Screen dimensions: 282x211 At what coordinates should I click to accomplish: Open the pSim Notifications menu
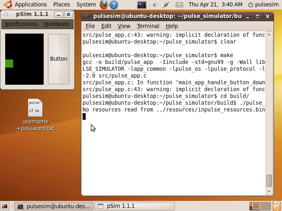(x=21, y=24)
